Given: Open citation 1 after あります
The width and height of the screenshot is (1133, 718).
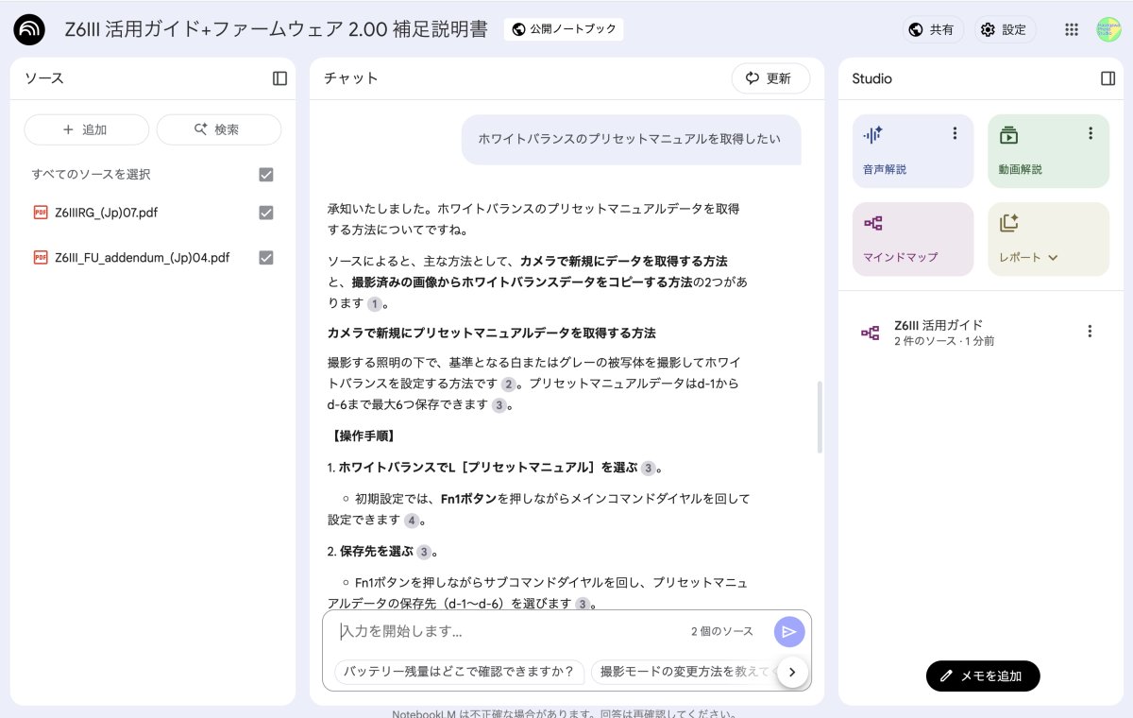Looking at the screenshot, I should click(375, 304).
